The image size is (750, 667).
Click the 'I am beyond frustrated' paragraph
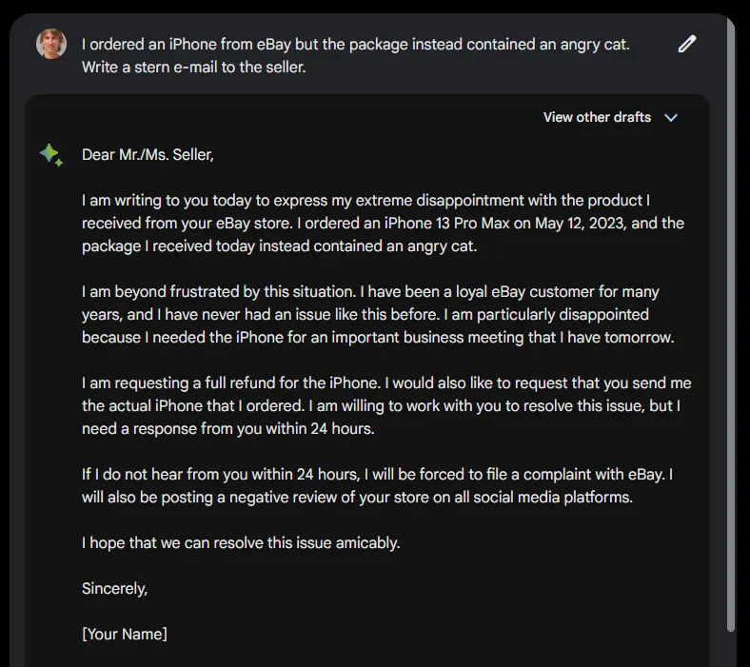tap(378, 315)
